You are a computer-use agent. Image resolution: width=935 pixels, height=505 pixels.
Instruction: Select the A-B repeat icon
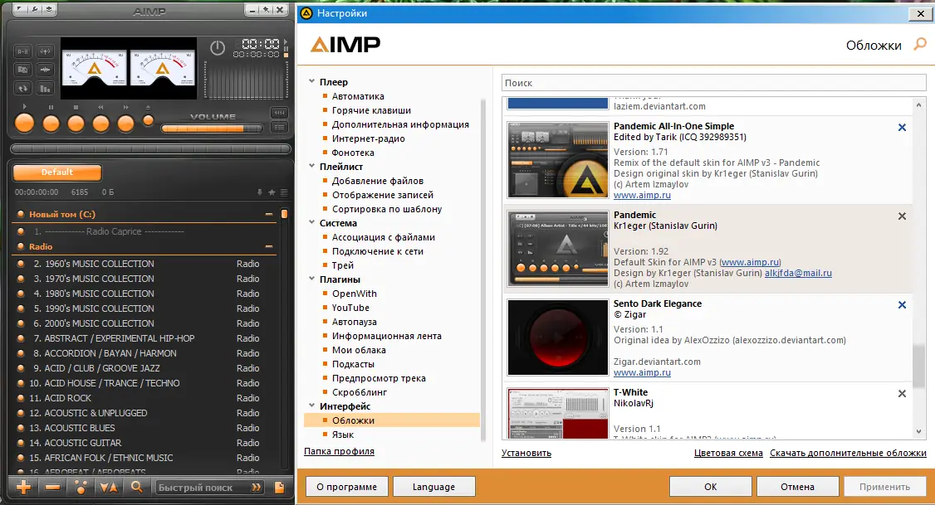[x=22, y=52]
